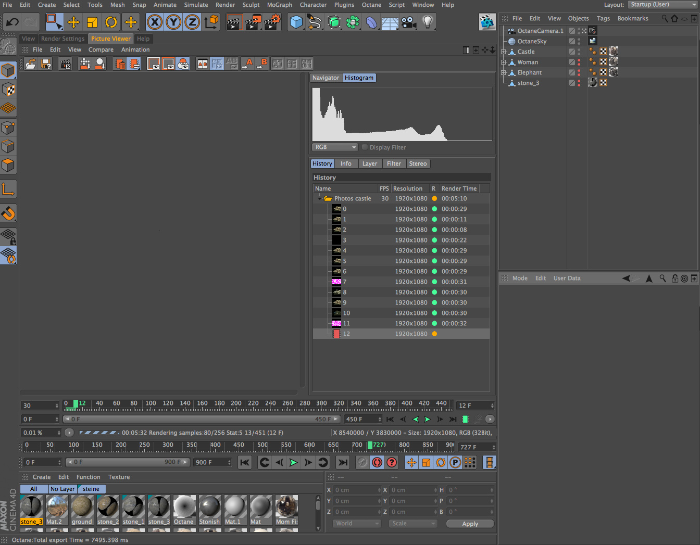Switch to the Navigator tab
The image size is (700, 545).
tap(326, 78)
